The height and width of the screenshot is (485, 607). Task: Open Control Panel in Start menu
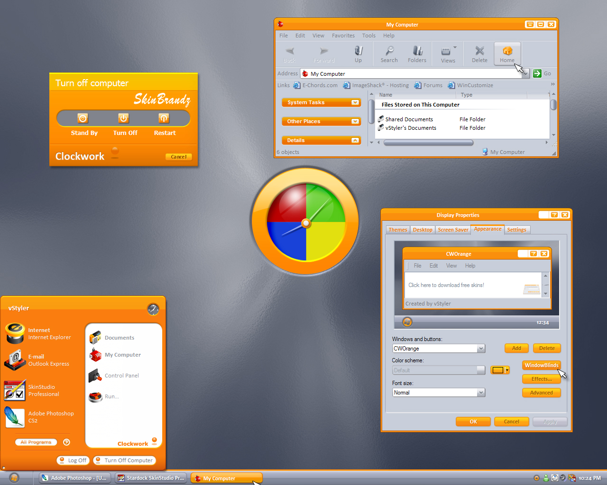(x=114, y=376)
